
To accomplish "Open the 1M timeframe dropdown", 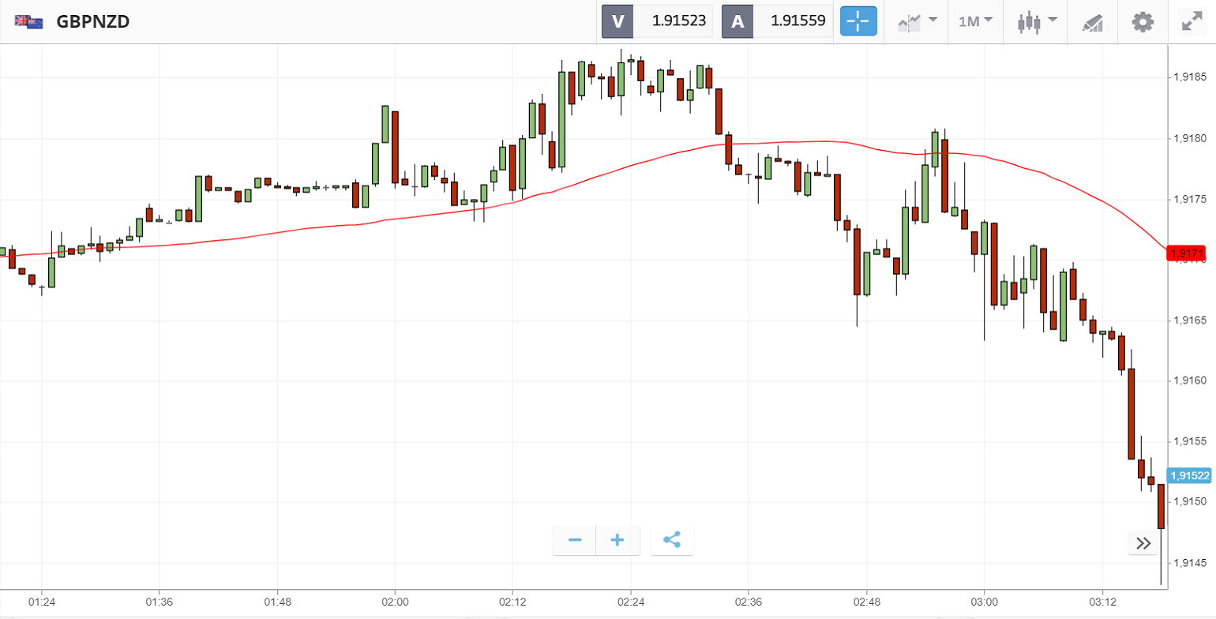I will [x=975, y=21].
